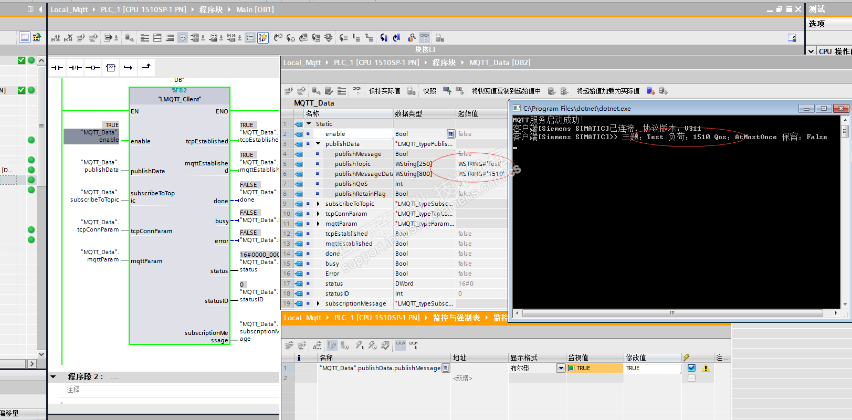Click the modify value field showing TRUE
This screenshot has width=852, height=420.
click(x=652, y=368)
